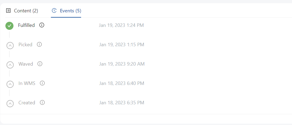Expand the Picked event chevron

pos(10,45)
